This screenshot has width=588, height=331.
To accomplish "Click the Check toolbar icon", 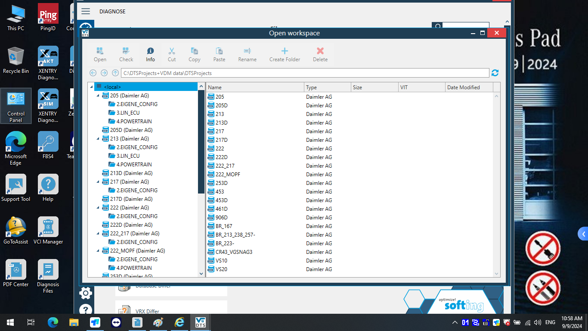I will pyautogui.click(x=126, y=53).
